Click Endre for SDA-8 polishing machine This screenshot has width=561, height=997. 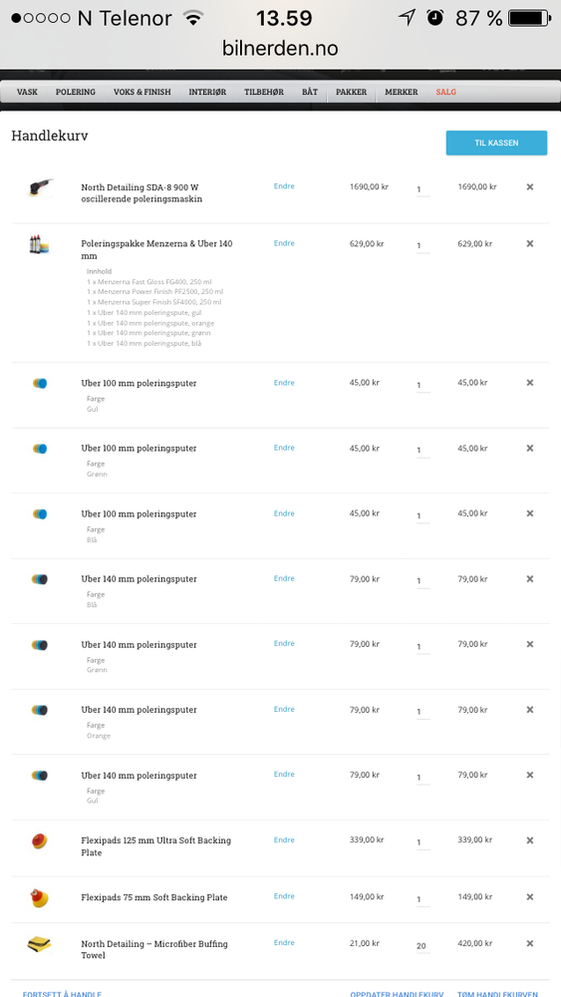(284, 186)
